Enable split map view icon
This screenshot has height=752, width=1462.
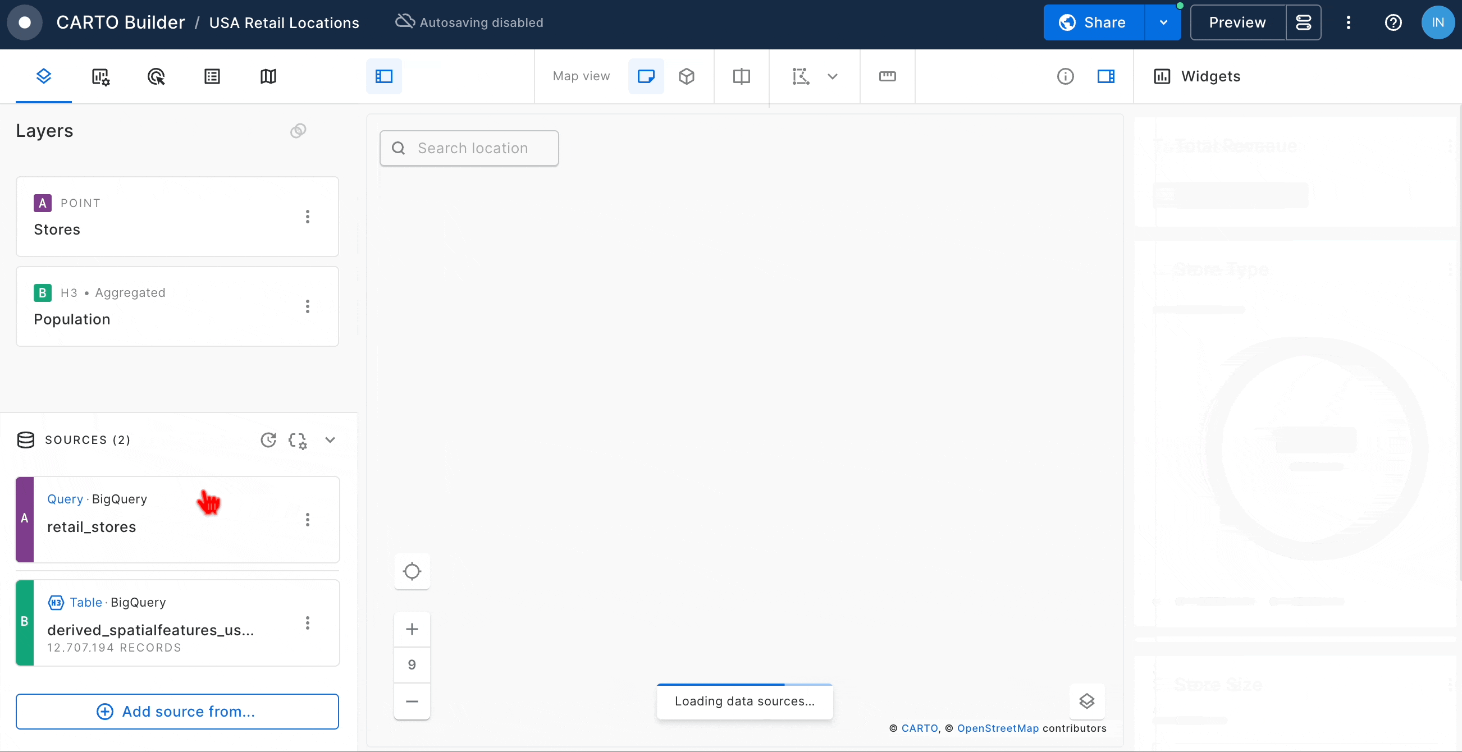tap(741, 76)
